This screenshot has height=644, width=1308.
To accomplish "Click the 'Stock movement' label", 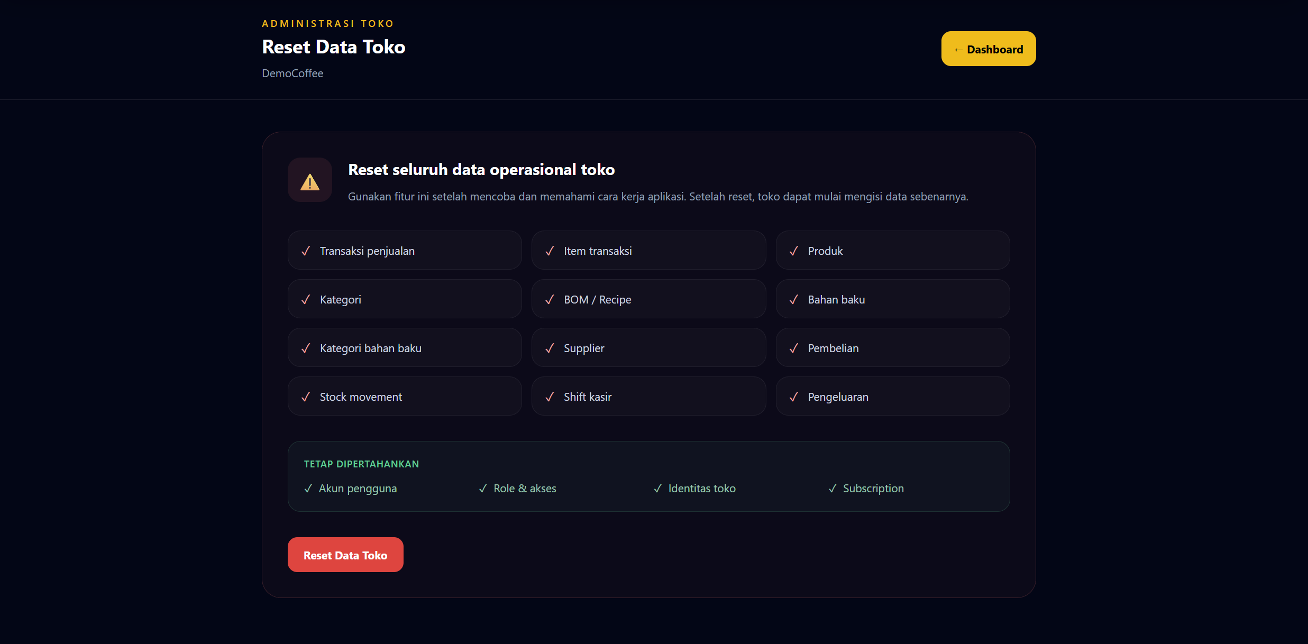I will coord(361,397).
